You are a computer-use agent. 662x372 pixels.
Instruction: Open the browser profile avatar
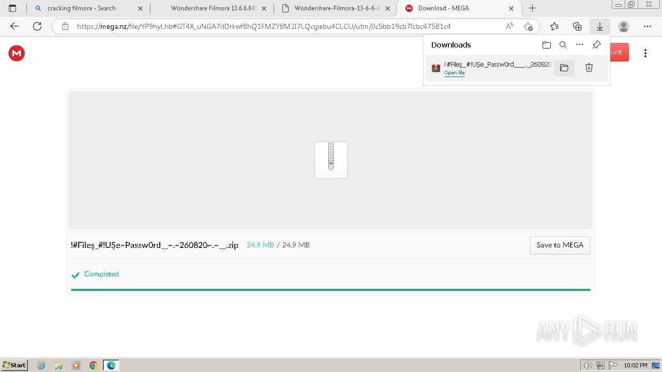(x=624, y=26)
